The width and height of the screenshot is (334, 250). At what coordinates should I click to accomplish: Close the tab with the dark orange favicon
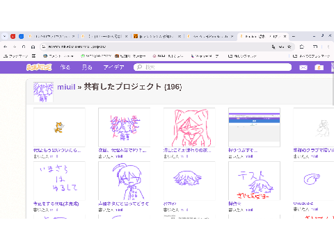180,36
